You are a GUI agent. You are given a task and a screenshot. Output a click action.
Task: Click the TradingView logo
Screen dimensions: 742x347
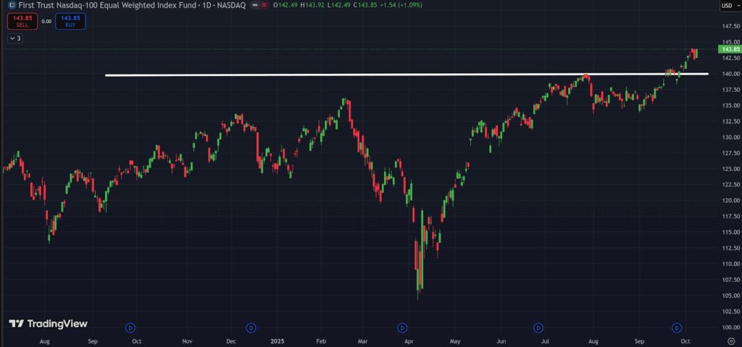point(48,324)
